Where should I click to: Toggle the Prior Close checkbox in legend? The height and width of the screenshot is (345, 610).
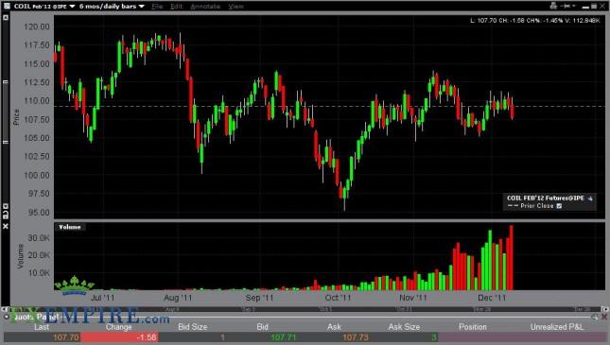559,206
